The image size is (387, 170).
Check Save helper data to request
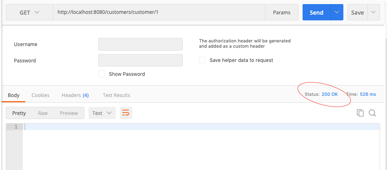202,60
